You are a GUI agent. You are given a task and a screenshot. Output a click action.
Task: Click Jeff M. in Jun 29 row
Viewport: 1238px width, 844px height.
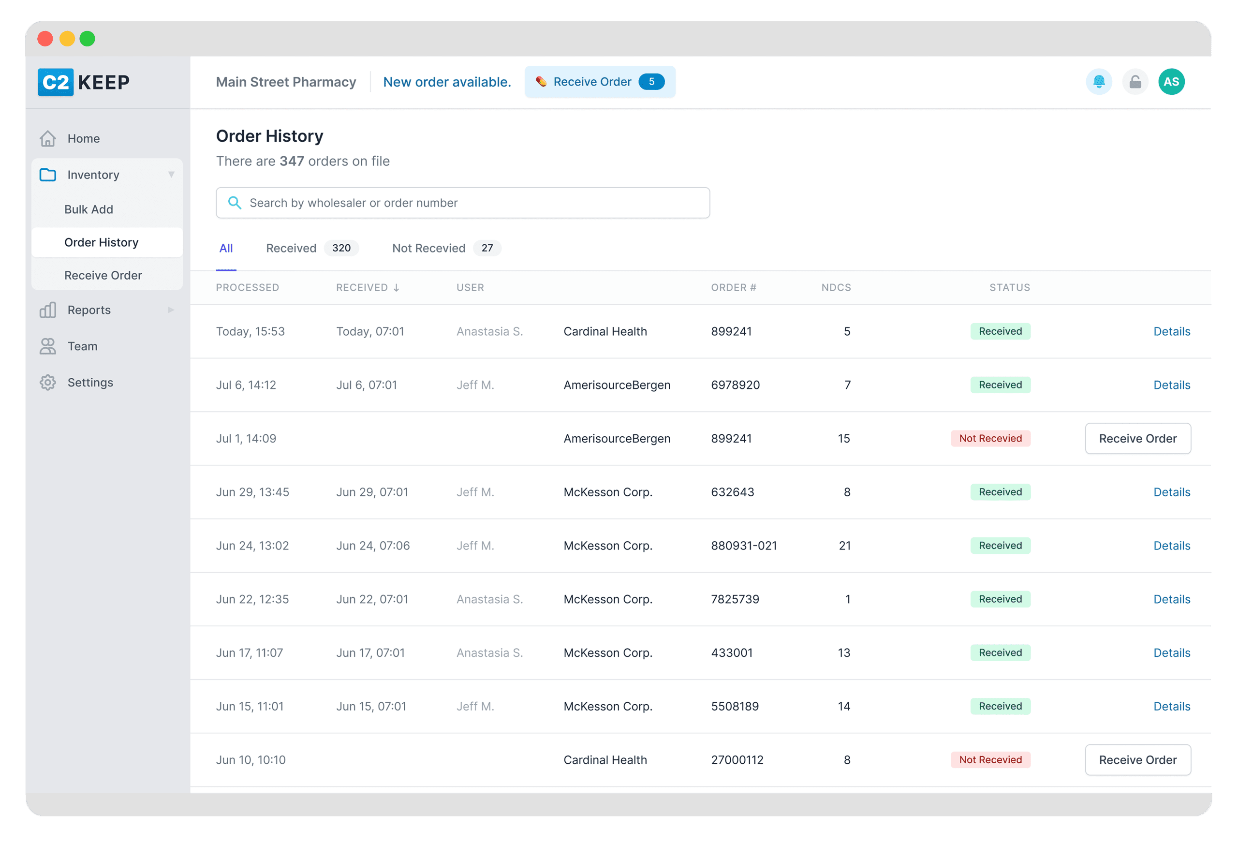point(475,492)
